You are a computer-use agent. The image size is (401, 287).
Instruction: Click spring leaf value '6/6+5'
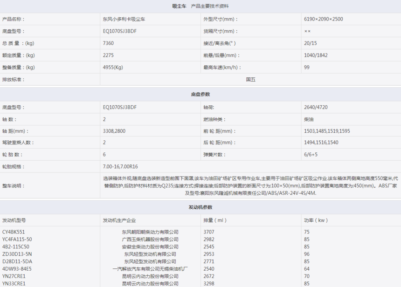click(x=311, y=155)
